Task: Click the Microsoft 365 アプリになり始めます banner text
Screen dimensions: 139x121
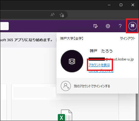Action: pyautogui.click(x=26, y=40)
